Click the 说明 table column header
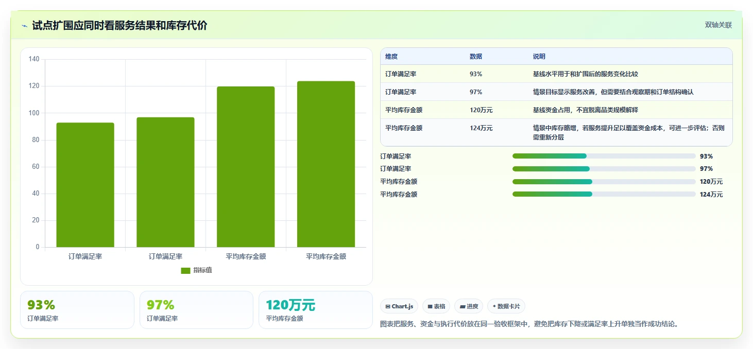753x349 pixels. (x=539, y=57)
